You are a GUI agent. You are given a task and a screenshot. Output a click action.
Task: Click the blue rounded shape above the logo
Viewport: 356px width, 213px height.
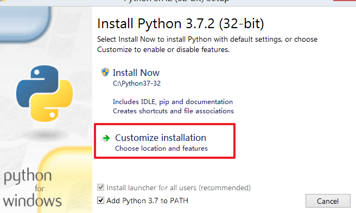(x=25, y=24)
